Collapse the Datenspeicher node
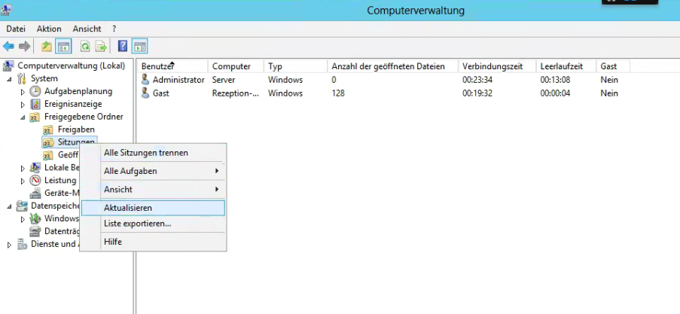The height and width of the screenshot is (314, 680). pos(10,206)
